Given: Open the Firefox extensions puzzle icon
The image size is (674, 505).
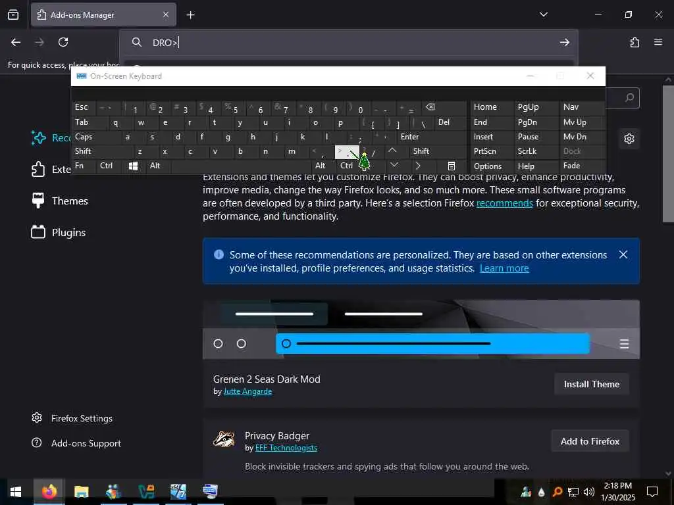Looking at the screenshot, I should pyautogui.click(x=635, y=42).
